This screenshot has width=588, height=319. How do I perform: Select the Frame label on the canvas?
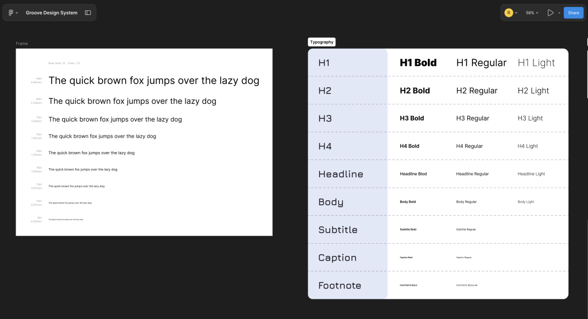(22, 44)
